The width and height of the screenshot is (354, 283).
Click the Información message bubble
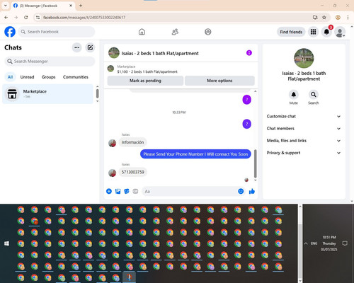[132, 142]
